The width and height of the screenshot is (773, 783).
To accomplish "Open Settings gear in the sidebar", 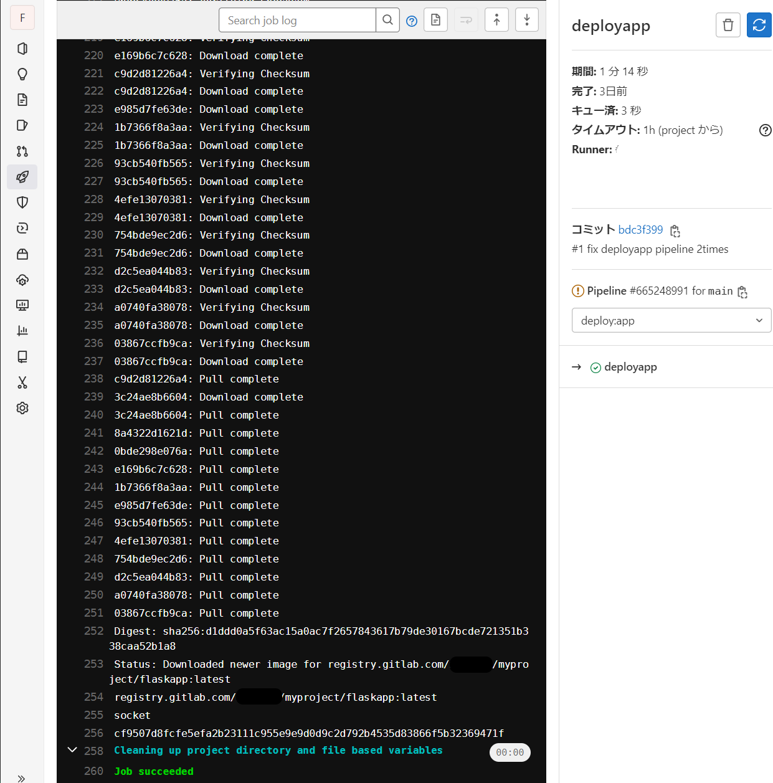I will pos(22,408).
